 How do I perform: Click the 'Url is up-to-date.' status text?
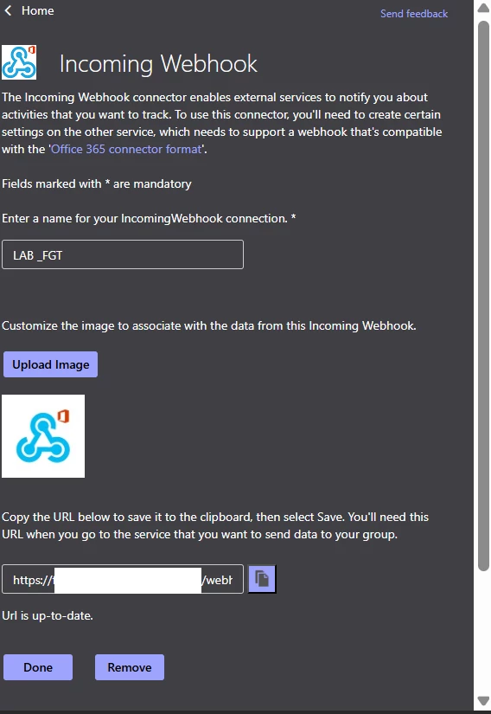pyautogui.click(x=48, y=615)
